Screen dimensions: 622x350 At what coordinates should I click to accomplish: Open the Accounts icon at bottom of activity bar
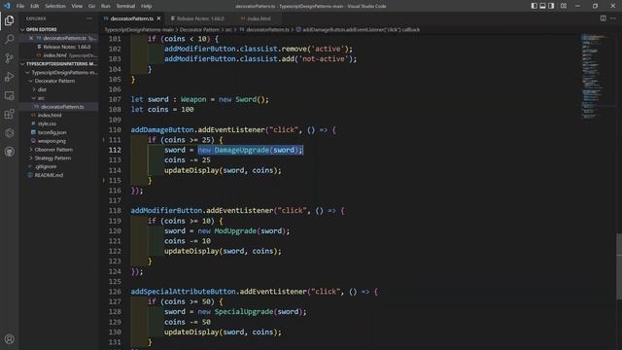[x=9, y=339]
